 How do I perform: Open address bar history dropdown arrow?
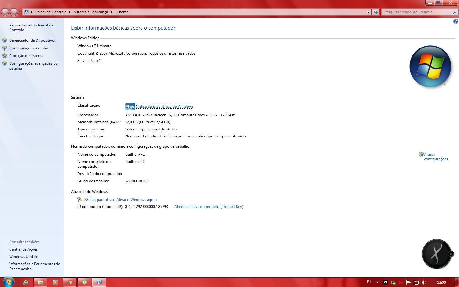[x=368, y=12]
